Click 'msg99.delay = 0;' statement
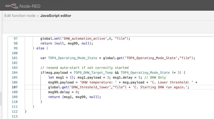This screenshot has width=214, height=119. point(64,92)
